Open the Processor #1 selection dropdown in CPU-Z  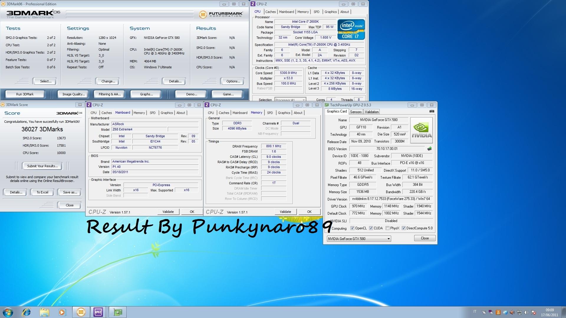pos(290,100)
